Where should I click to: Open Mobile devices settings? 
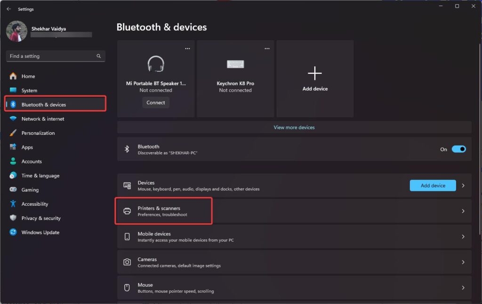[294, 236]
